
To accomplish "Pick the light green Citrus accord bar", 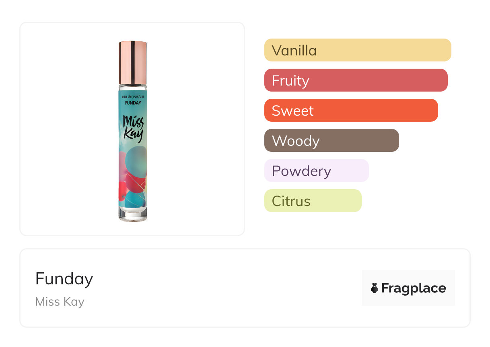I will pos(313,201).
